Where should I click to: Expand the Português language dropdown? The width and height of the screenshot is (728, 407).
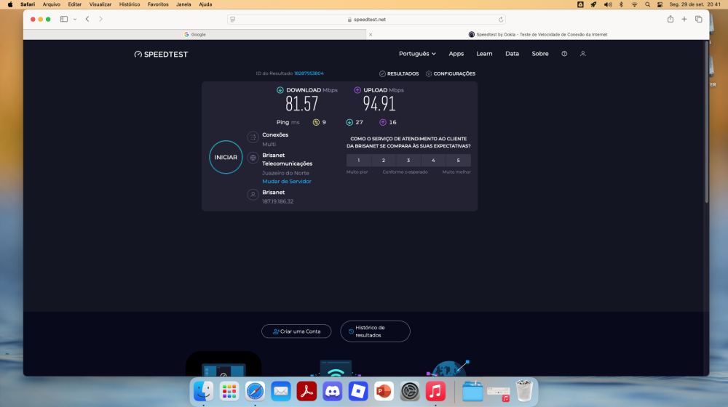click(x=417, y=54)
